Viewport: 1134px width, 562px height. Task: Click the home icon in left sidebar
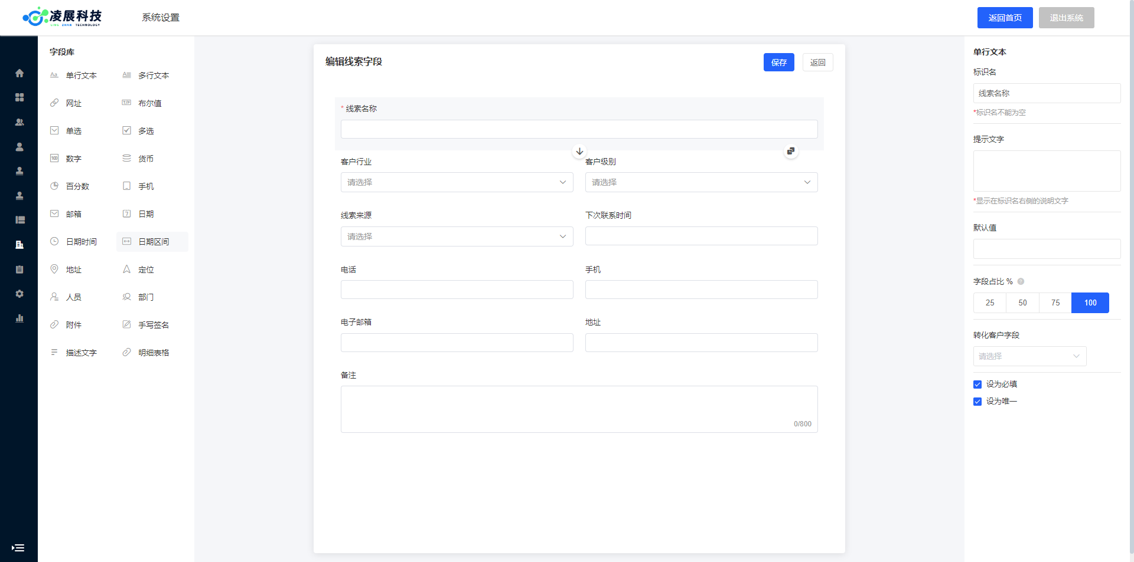coord(19,73)
